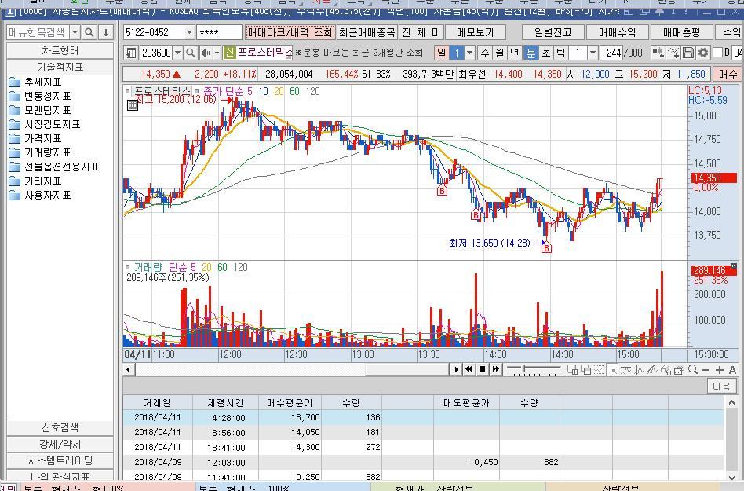The height and width of the screenshot is (491, 744).
Task: Click 일별잔고 button
Action: (x=553, y=32)
